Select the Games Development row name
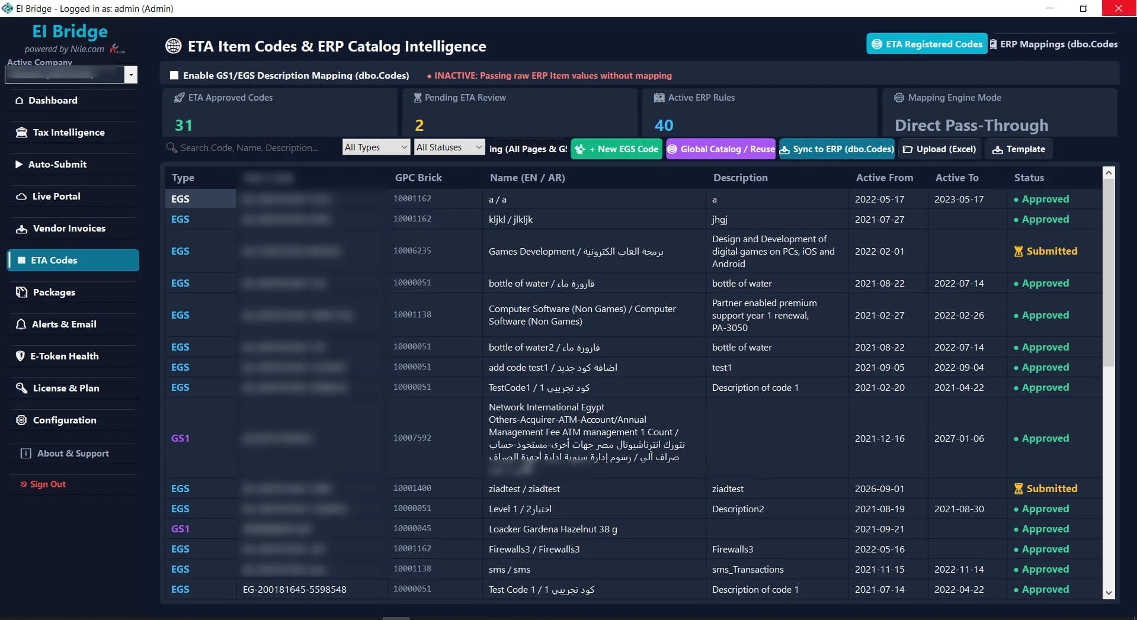The image size is (1137, 620). point(576,252)
